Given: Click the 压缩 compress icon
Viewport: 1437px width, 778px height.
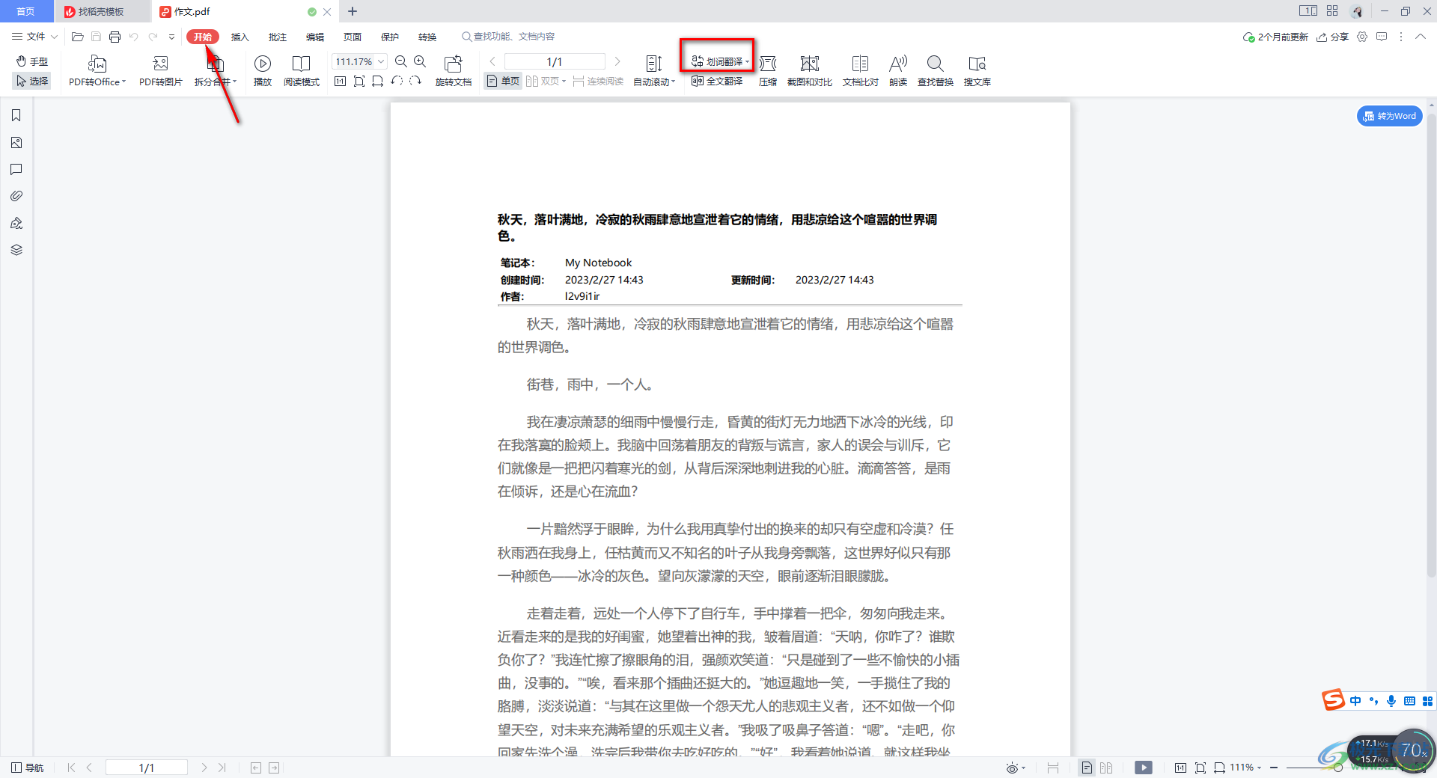Looking at the screenshot, I should [x=767, y=64].
